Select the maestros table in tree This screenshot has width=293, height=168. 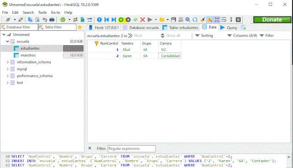click(x=28, y=55)
